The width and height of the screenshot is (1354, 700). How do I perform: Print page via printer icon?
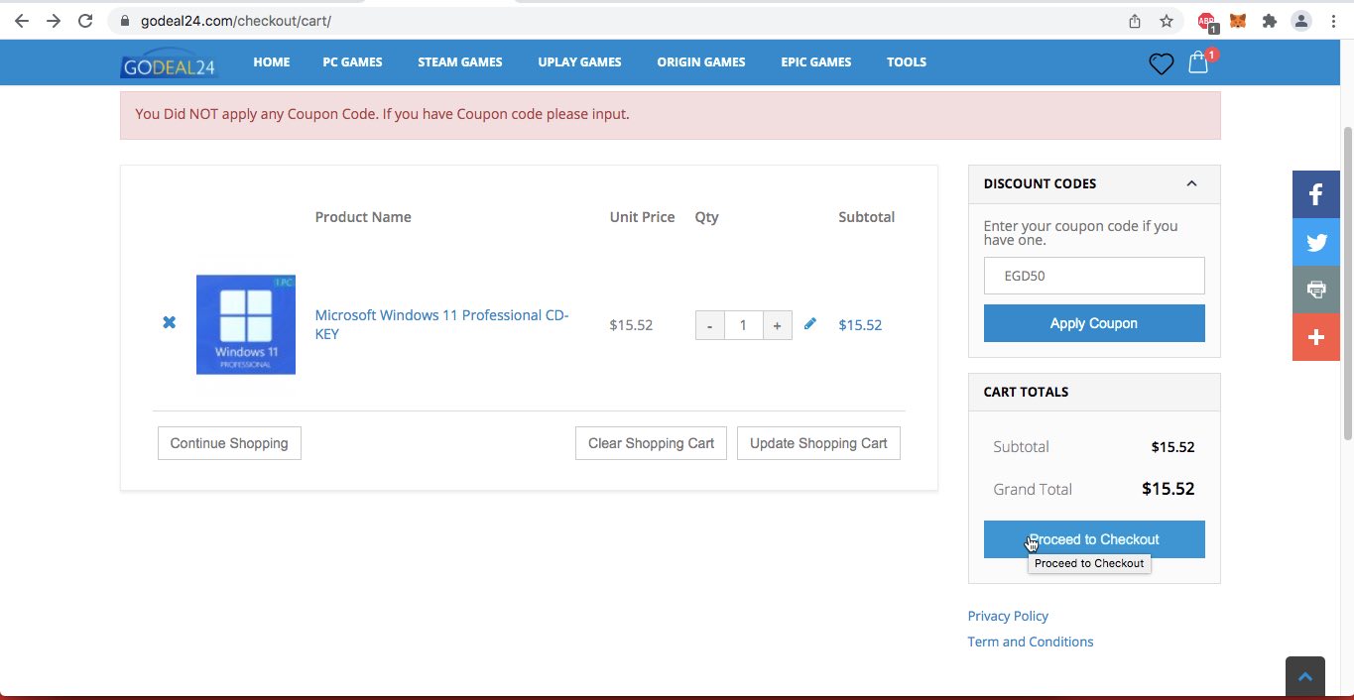[x=1316, y=290]
